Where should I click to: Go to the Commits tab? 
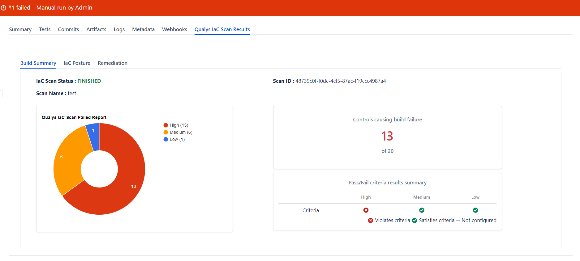[68, 29]
